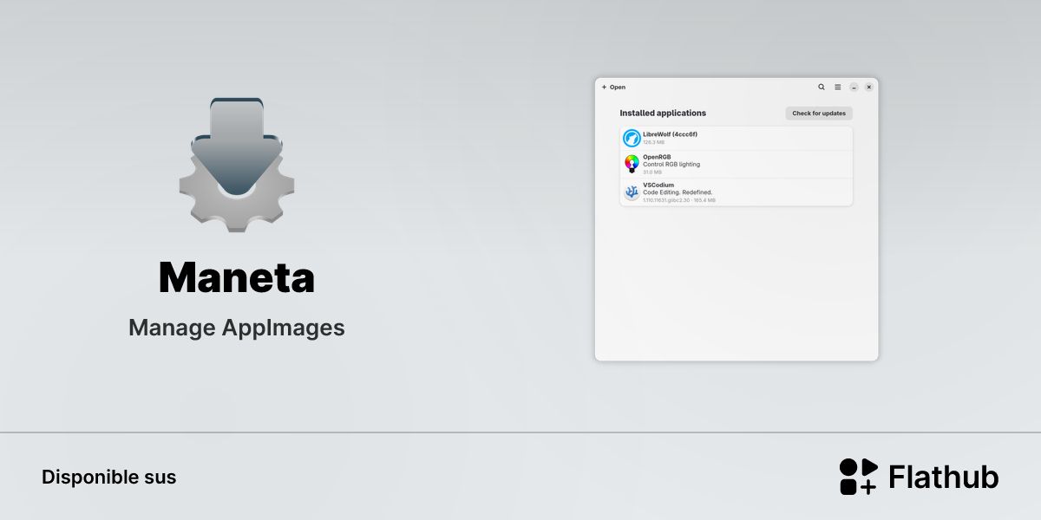Select the LibreWolf (4ccc6f) name
Screen dimensions: 1041x520
(670, 134)
